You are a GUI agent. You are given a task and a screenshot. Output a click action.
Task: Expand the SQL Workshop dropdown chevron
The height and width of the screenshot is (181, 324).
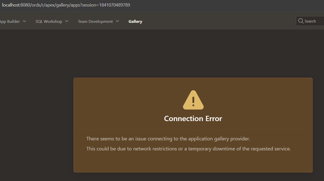[67, 21]
